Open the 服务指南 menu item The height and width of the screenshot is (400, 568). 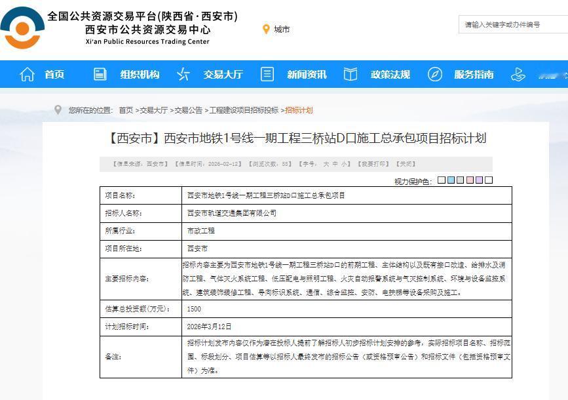474,74
